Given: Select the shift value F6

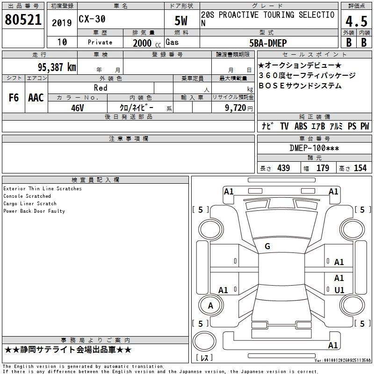Looking at the screenshot, I should (14, 98).
